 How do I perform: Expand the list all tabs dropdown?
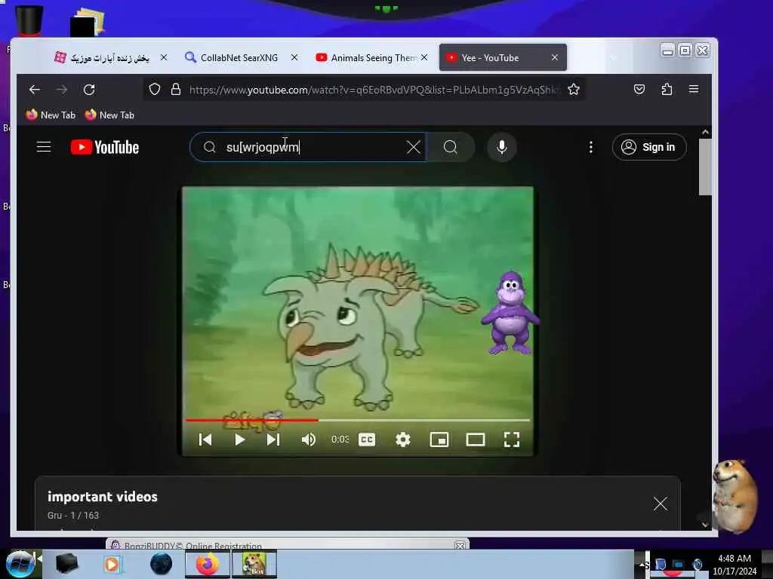click(x=613, y=57)
